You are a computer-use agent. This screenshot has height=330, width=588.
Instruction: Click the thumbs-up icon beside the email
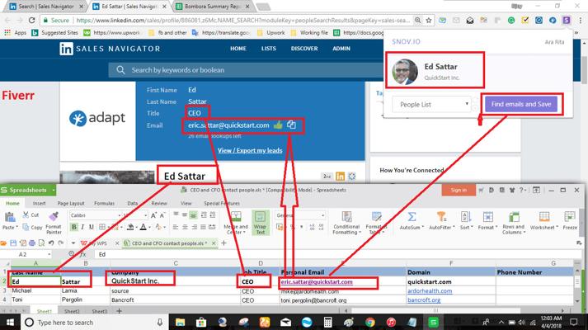[277, 125]
